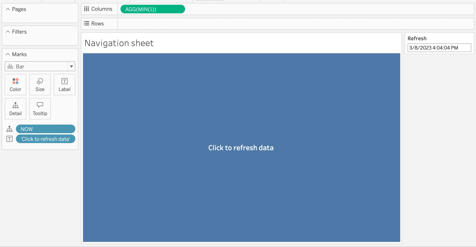The width and height of the screenshot is (476, 247).
Task: Open the Tooltip editor from the Marks card
Action: (x=40, y=108)
